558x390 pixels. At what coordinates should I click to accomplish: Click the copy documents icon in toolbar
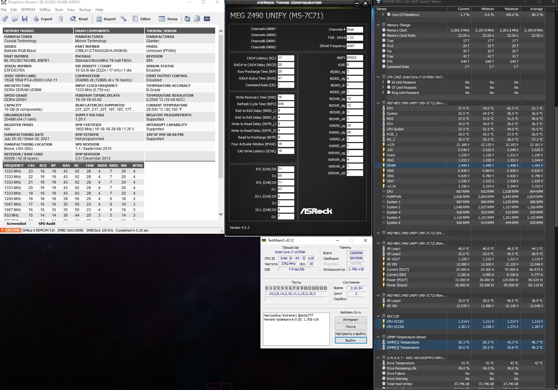(197, 19)
